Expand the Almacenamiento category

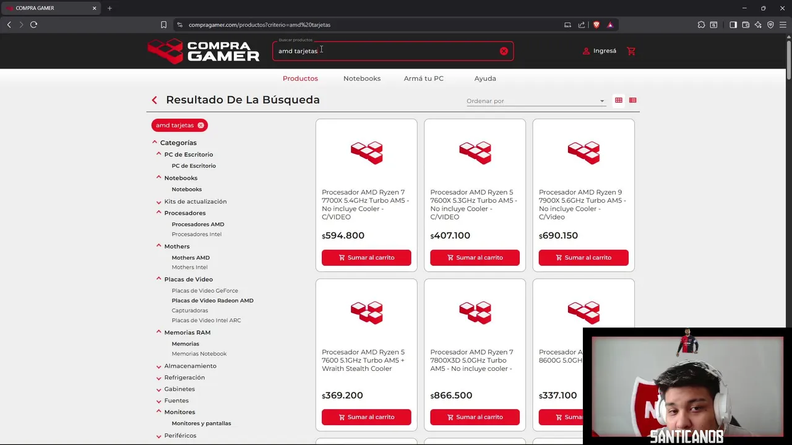pyautogui.click(x=159, y=366)
